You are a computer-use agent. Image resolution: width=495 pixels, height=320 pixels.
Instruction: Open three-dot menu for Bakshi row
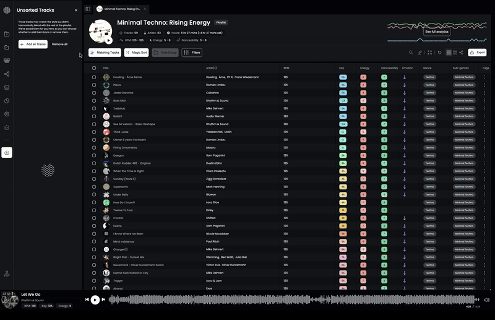point(484,116)
